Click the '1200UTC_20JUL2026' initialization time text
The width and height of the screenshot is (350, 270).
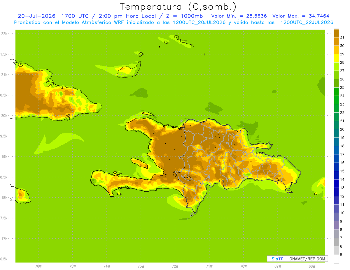coord(199,22)
